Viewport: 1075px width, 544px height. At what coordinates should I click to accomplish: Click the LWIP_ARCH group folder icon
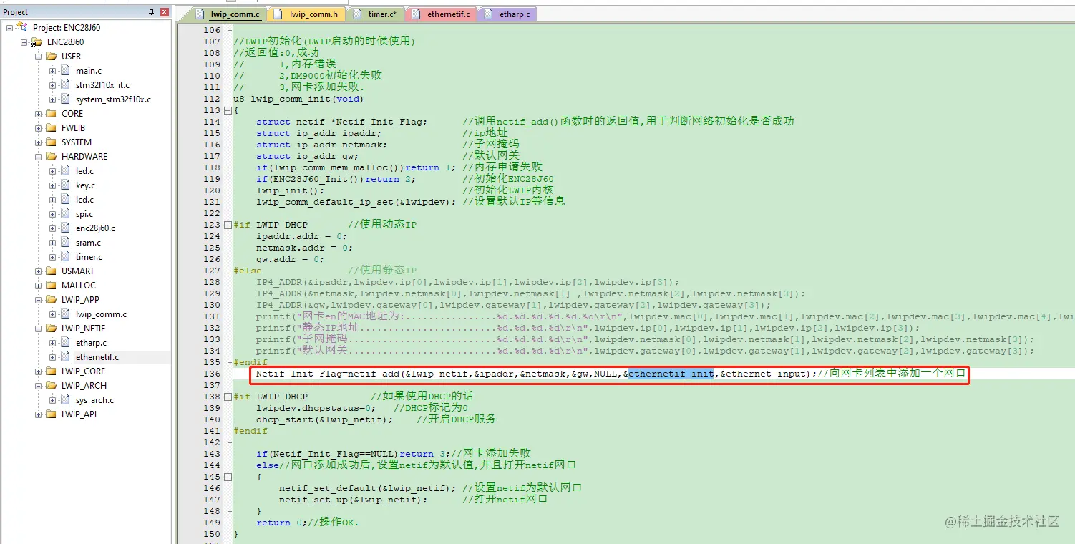click(x=51, y=386)
